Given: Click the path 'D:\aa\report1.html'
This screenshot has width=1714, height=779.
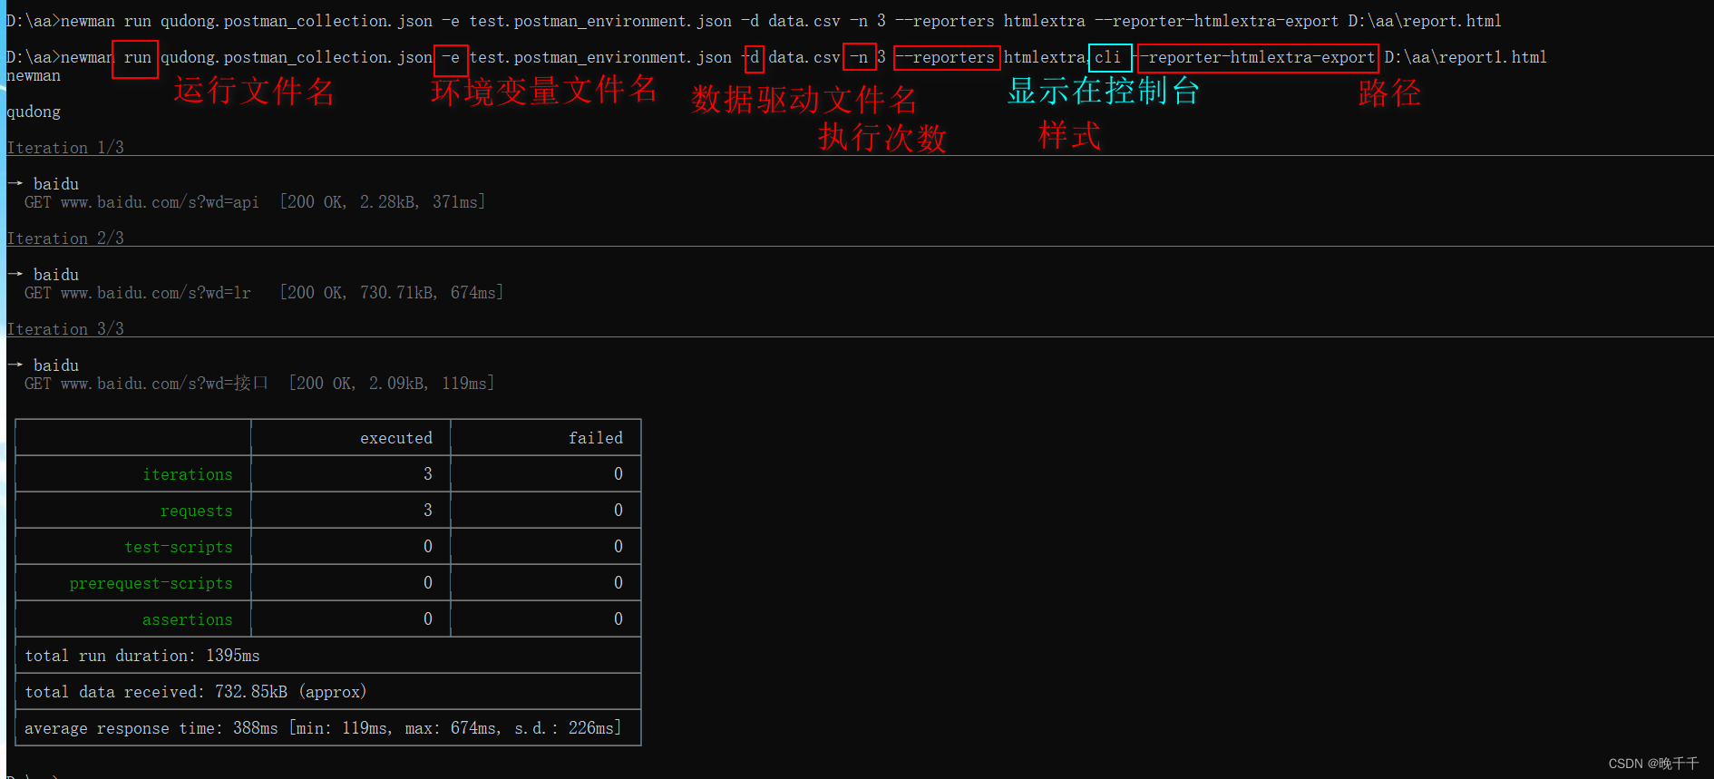Looking at the screenshot, I should 1466,57.
